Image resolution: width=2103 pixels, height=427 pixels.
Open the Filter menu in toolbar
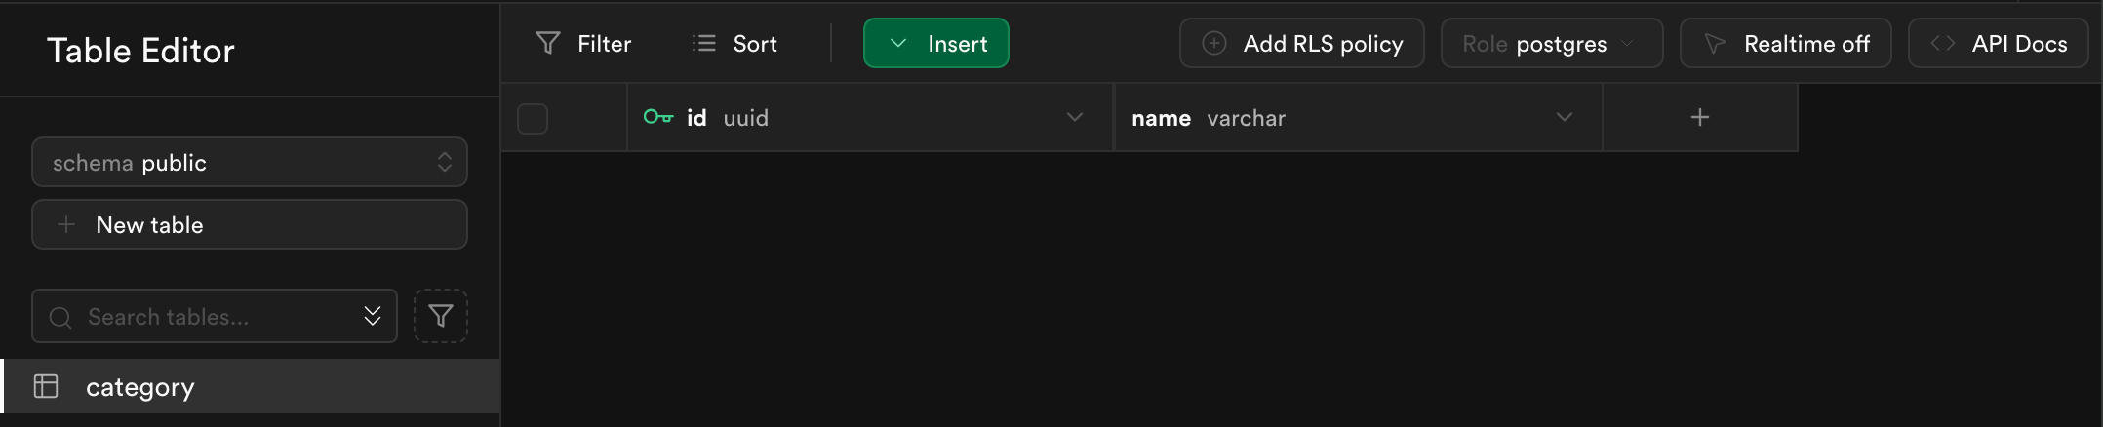point(583,43)
